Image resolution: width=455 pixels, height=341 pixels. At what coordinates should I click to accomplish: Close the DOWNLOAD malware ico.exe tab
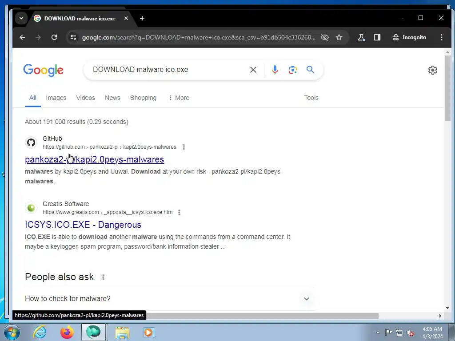[x=126, y=18]
